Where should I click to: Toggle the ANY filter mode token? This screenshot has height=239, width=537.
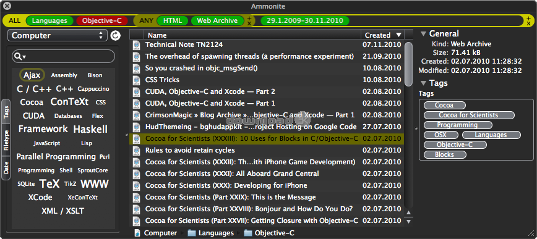(147, 20)
